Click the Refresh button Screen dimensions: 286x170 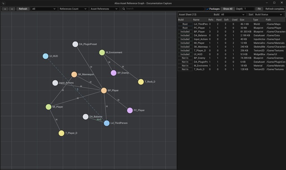tap(23, 9)
